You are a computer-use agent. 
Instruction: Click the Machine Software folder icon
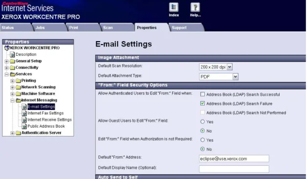pyautogui.click(x=19, y=93)
